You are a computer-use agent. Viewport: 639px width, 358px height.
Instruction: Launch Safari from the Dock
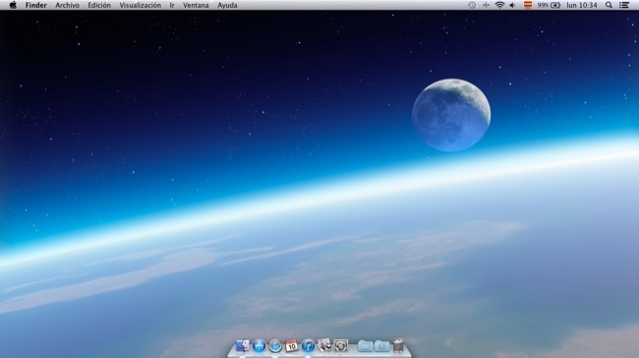click(275, 346)
